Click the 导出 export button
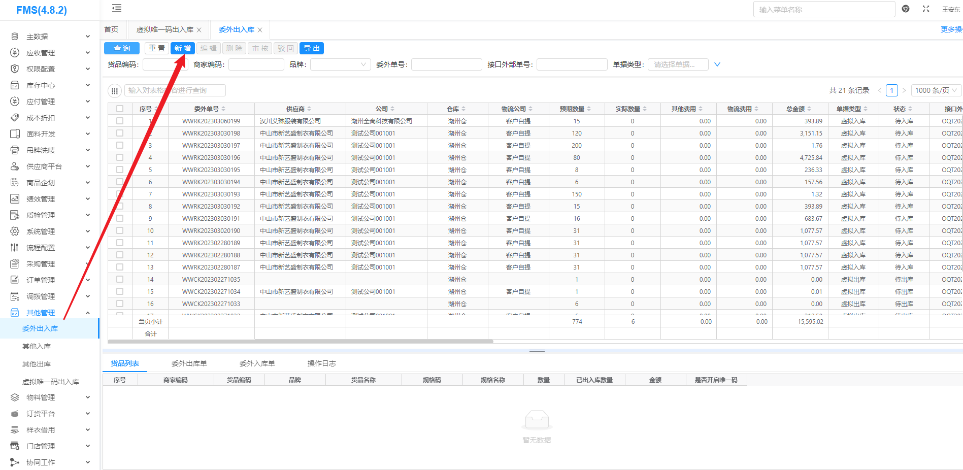Screen dimensions: 963x470 (x=311, y=48)
